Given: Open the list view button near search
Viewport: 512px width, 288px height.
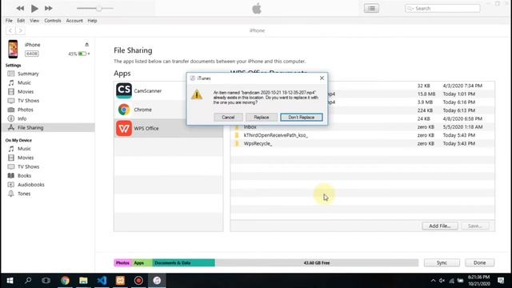Looking at the screenshot, I should (x=371, y=8).
